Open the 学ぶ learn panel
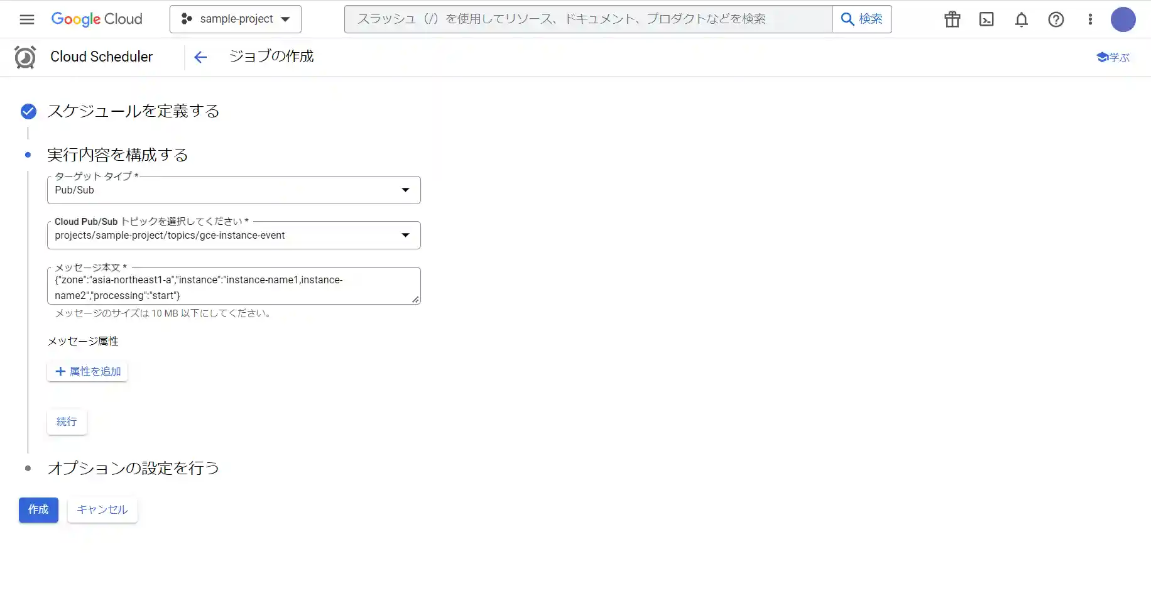 click(1113, 57)
